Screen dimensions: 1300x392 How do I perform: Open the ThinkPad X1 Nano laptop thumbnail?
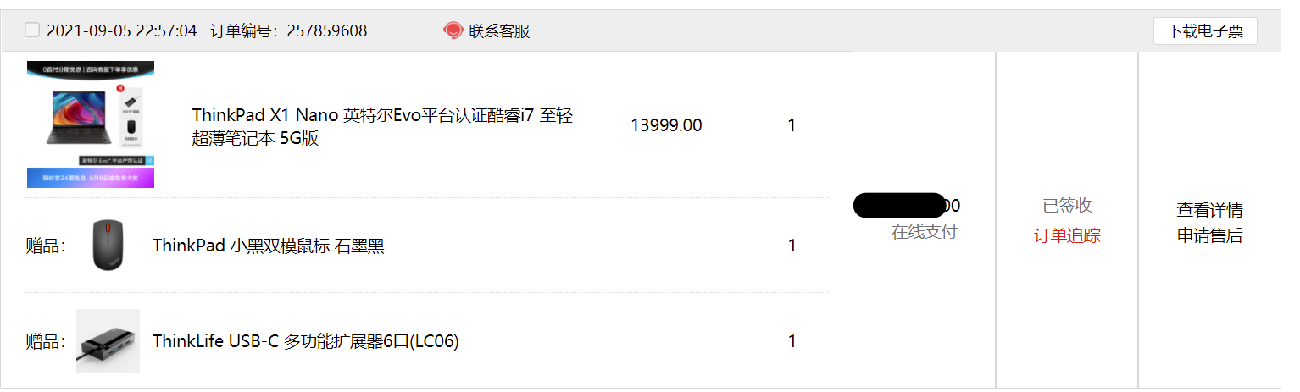[x=90, y=124]
